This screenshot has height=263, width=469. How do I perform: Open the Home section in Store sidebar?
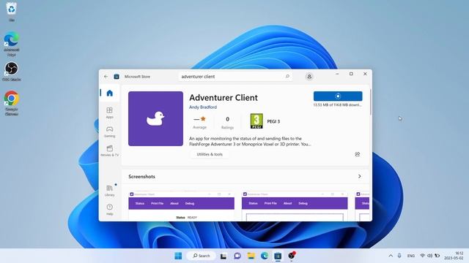[109, 93]
